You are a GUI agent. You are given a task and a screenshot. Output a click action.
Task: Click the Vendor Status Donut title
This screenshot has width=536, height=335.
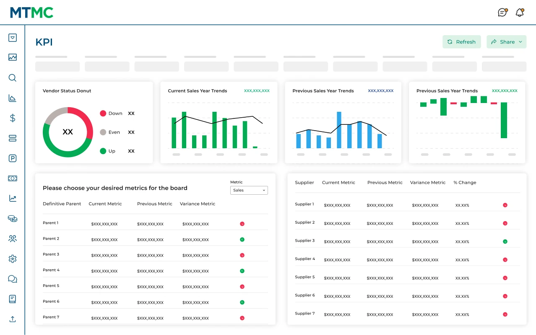(x=67, y=91)
